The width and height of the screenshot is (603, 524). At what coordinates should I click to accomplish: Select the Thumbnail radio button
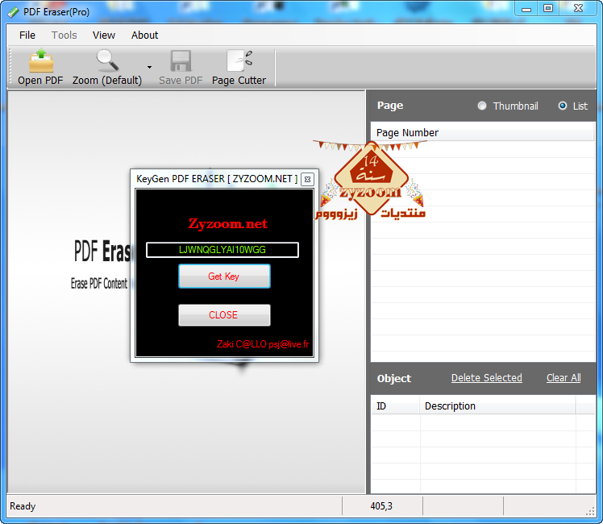[x=481, y=106]
